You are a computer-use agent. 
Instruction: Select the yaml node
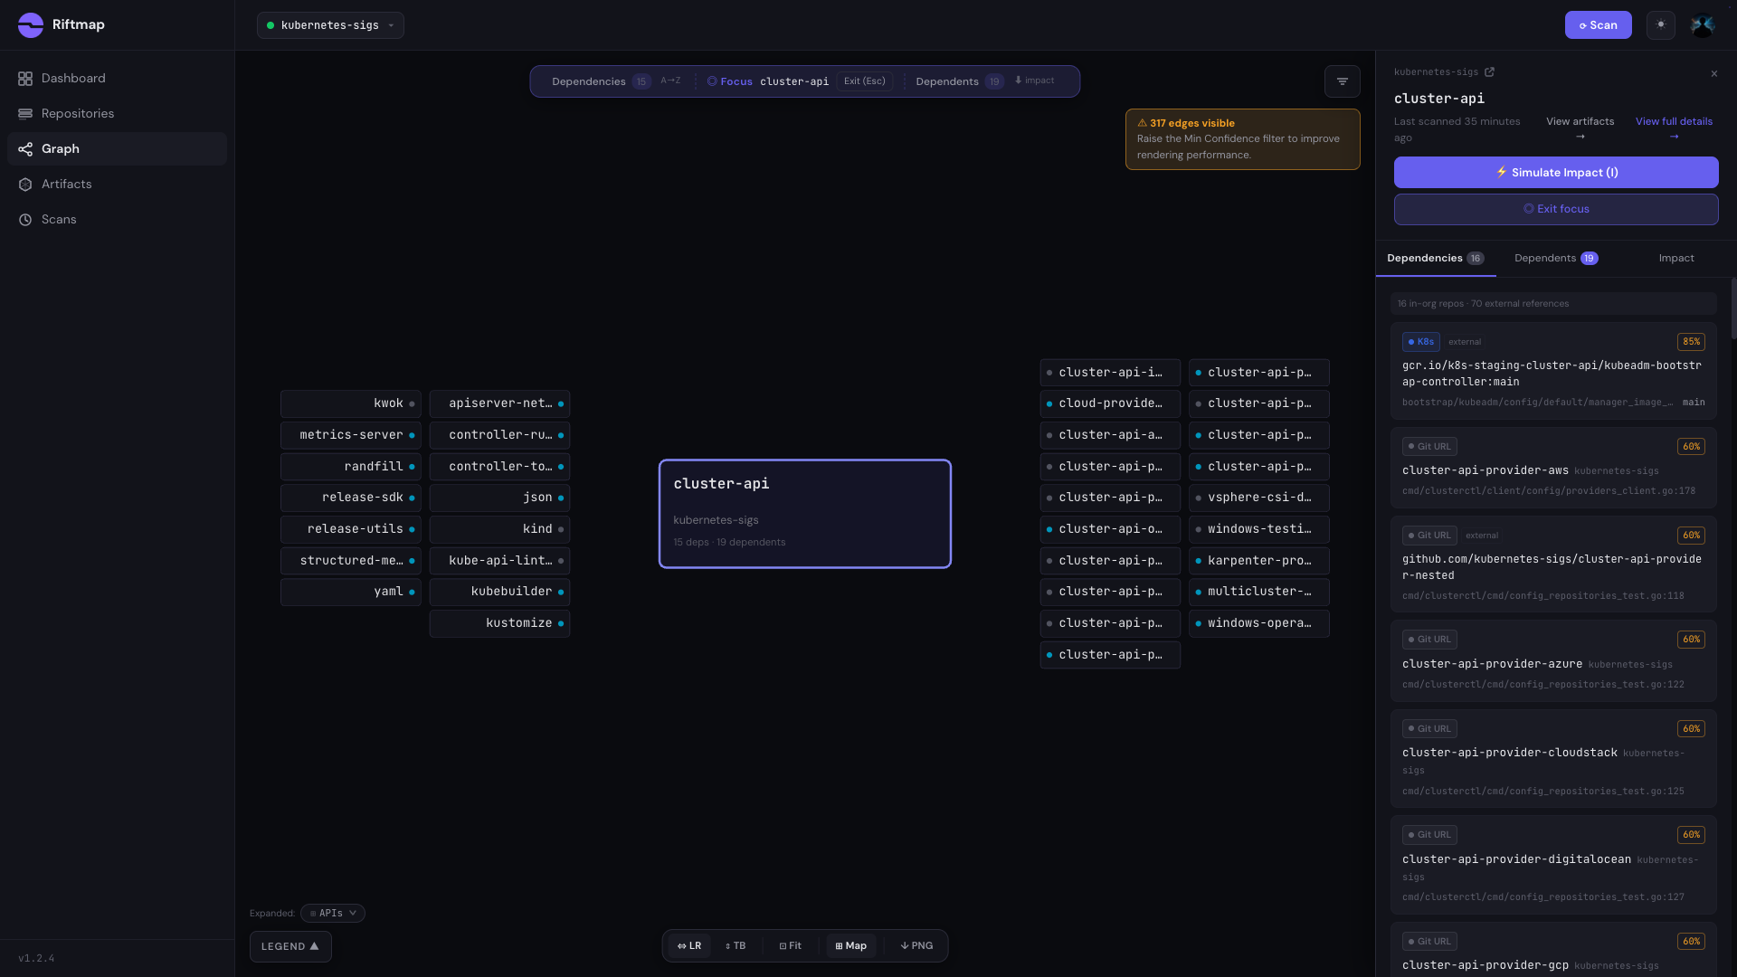[351, 592]
